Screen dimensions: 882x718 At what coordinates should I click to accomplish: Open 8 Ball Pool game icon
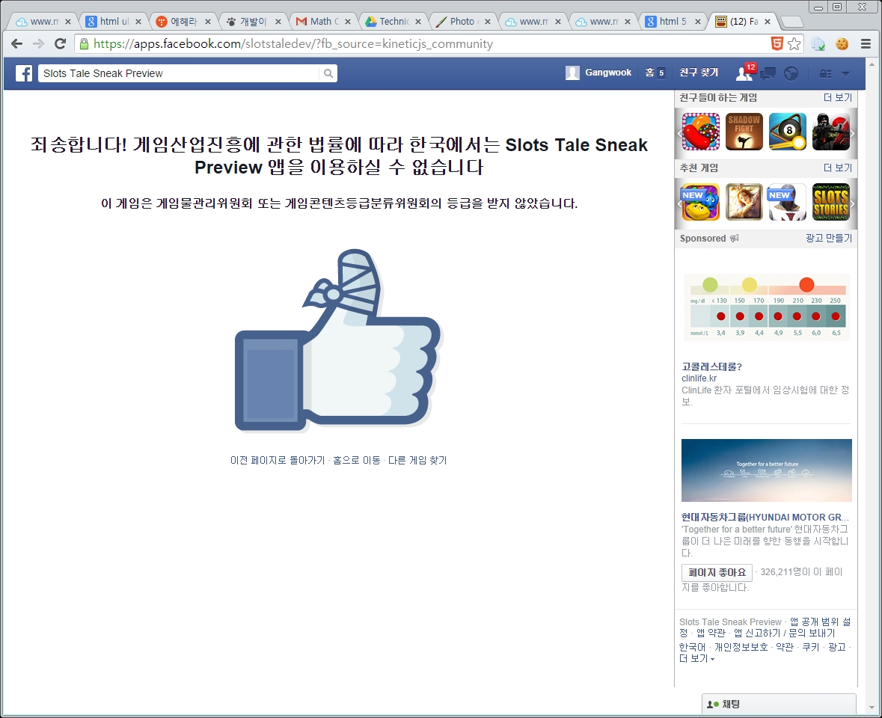tap(788, 132)
